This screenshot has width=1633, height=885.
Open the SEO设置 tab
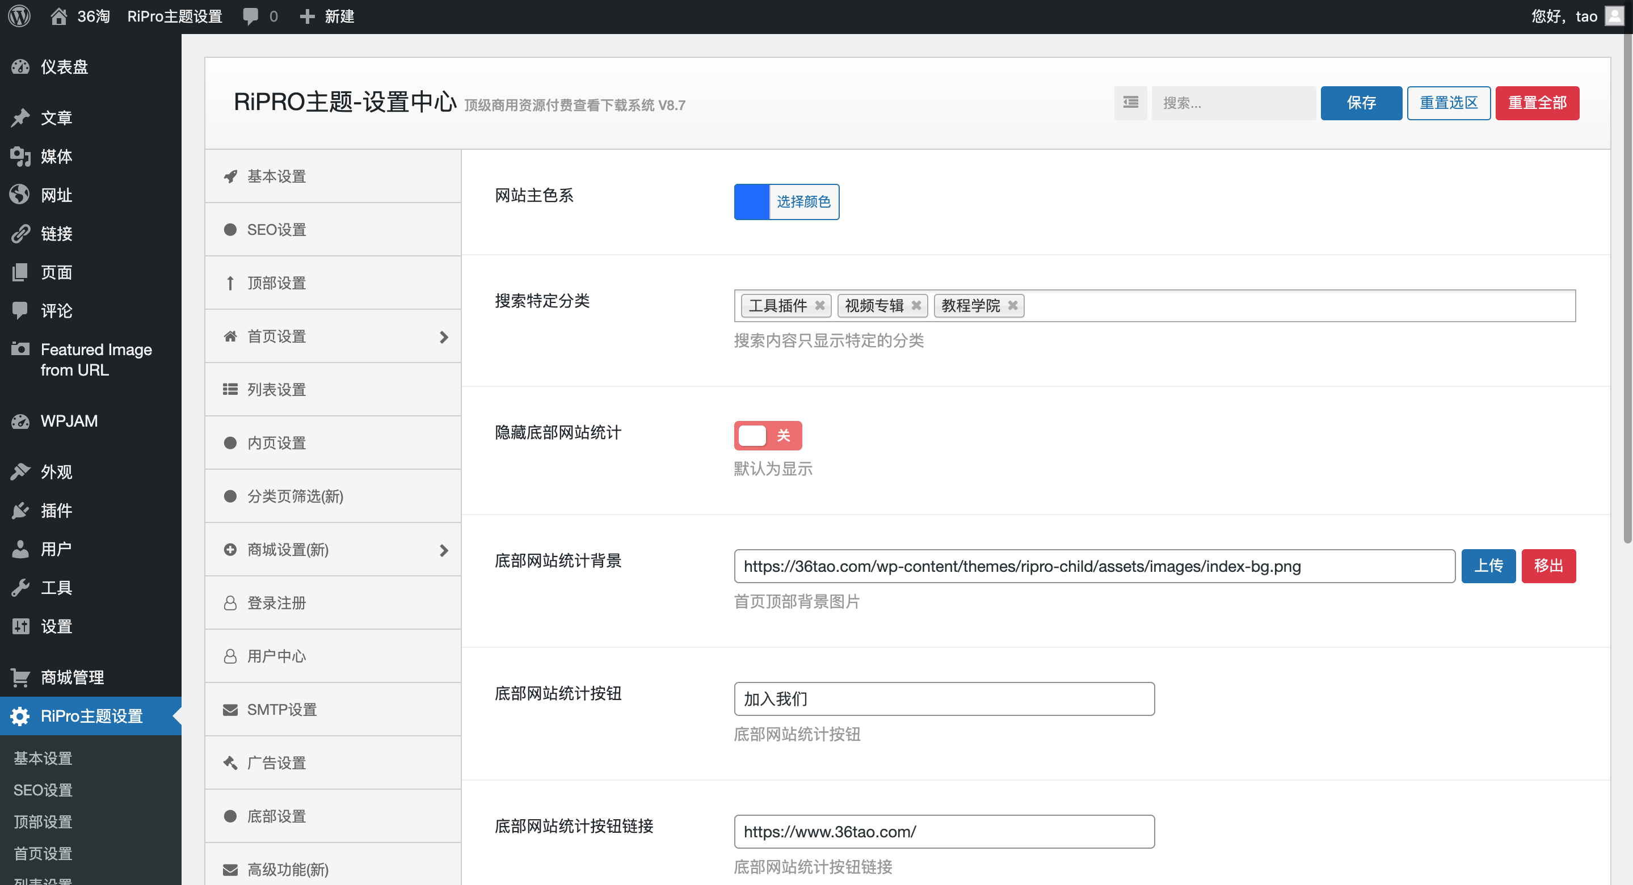pos(333,230)
